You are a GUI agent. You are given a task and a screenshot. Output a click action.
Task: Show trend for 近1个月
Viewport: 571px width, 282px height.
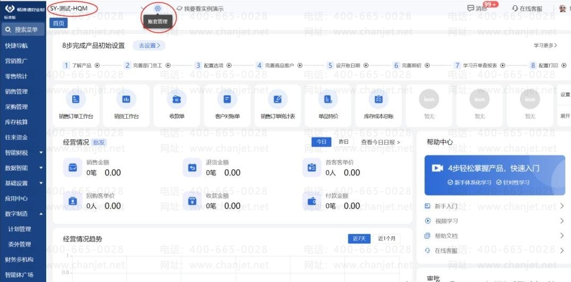[x=387, y=239]
